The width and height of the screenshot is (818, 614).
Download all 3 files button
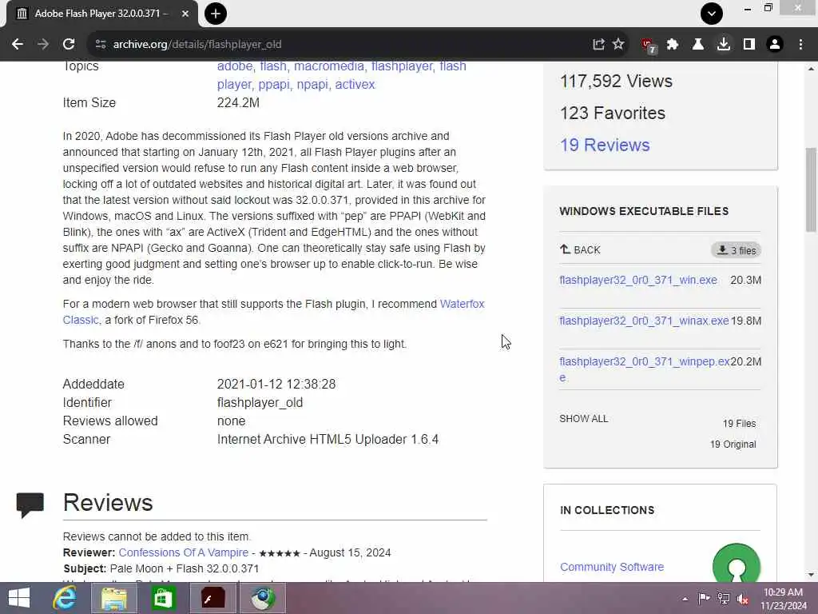click(x=736, y=250)
